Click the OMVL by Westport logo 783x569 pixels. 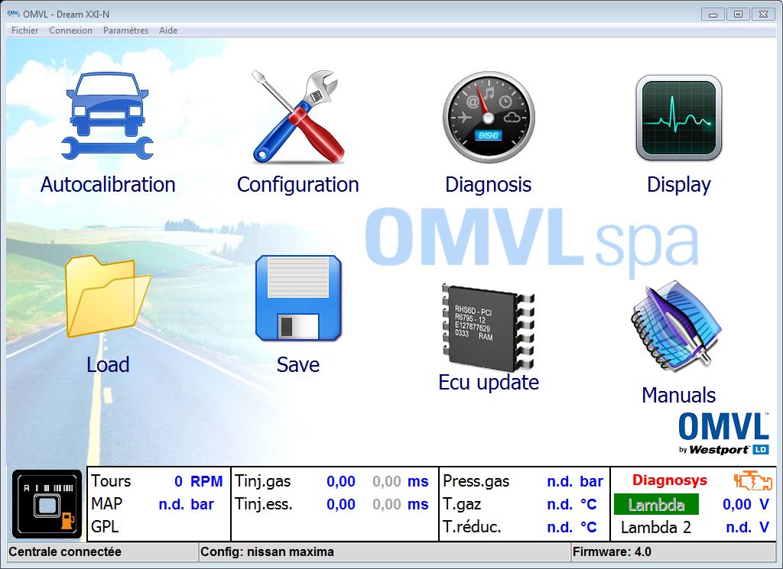[x=723, y=433]
